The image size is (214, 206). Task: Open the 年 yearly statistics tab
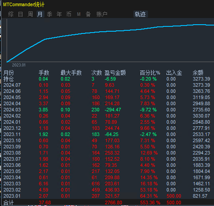[59, 14]
